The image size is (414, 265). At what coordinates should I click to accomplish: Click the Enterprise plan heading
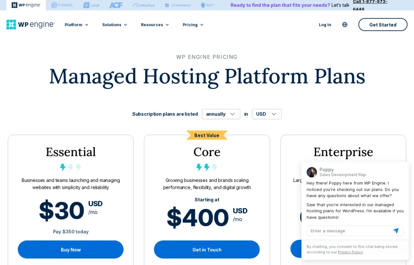click(343, 152)
